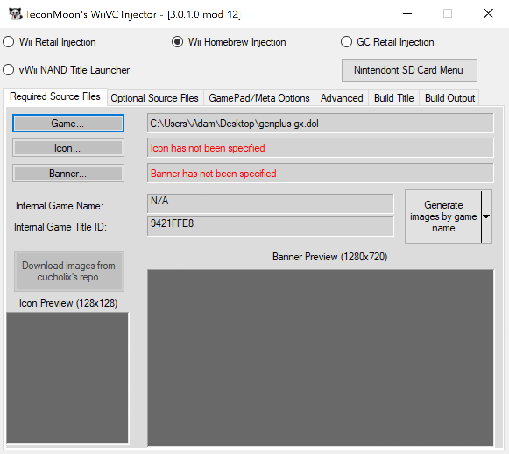Click the 'Internal Game Name:' label
Screen dimensions: 509x454
tap(60, 206)
